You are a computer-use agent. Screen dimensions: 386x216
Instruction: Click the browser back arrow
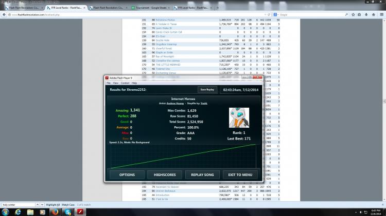point(4,15)
